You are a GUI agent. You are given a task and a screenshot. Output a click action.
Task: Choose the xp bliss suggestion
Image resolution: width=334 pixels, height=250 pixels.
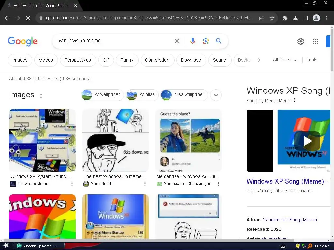(142, 95)
